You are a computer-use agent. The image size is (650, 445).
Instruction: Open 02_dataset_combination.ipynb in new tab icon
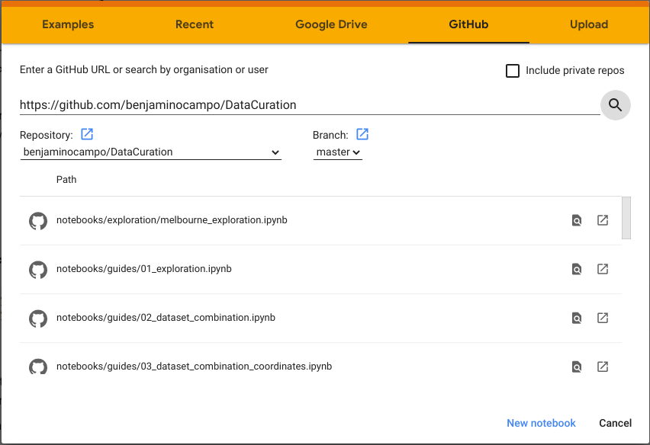603,318
